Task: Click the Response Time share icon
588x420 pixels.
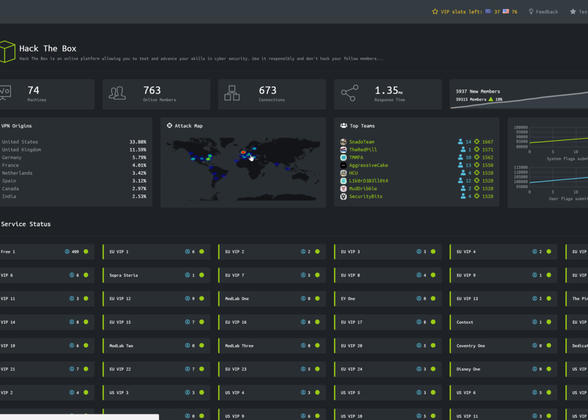Action: click(349, 93)
